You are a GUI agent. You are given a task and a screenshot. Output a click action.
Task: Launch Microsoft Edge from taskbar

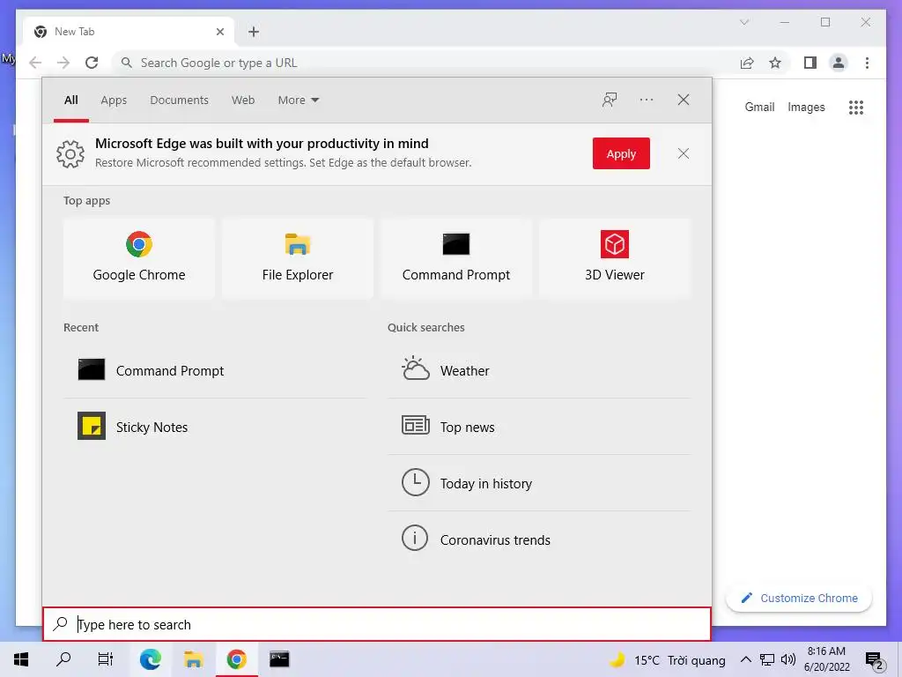coord(150,659)
